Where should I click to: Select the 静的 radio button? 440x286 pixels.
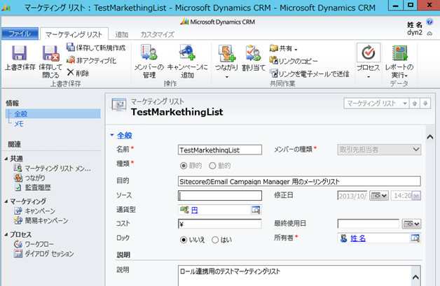(184, 166)
